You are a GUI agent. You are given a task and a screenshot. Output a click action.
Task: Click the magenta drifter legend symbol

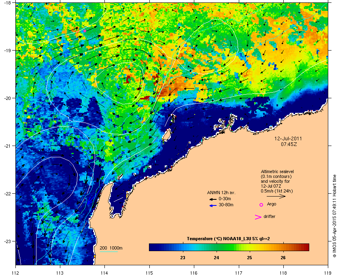(x=258, y=217)
